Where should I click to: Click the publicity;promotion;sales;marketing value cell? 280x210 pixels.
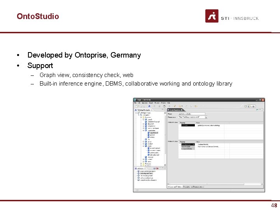coord(208,125)
